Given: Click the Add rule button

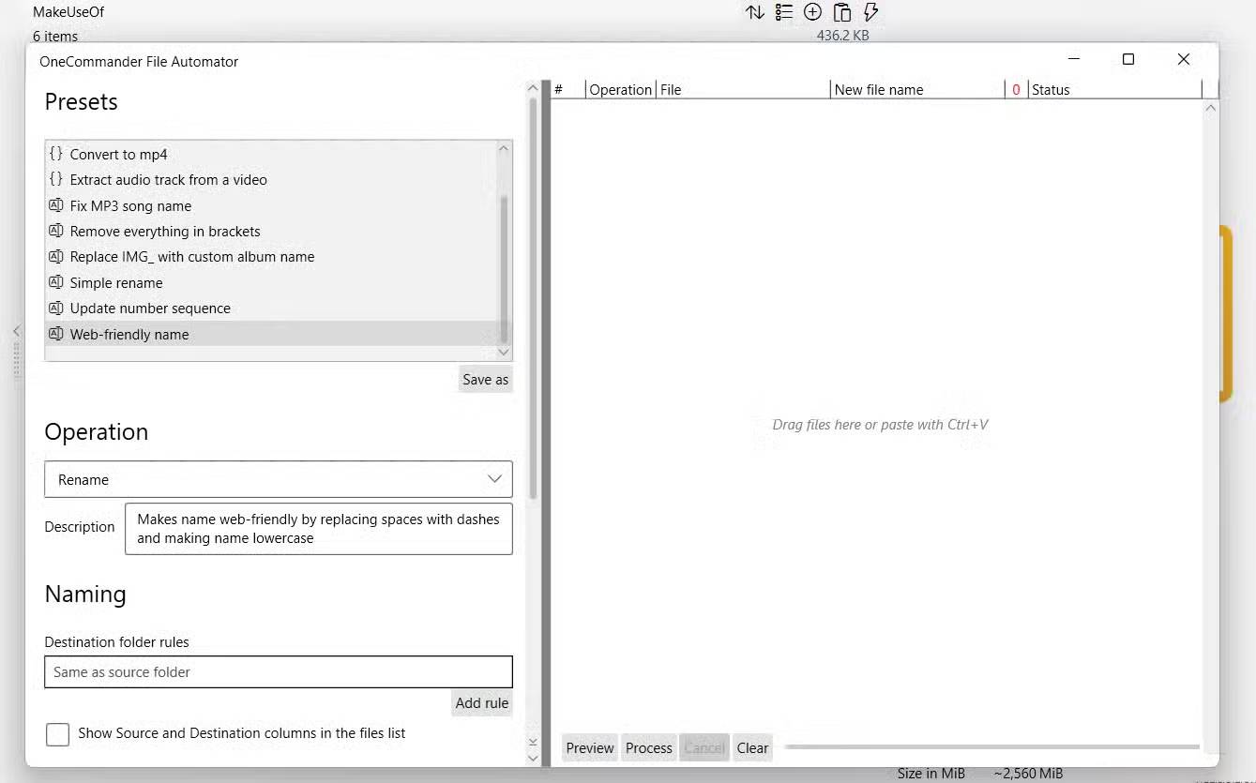Looking at the screenshot, I should pyautogui.click(x=482, y=702).
